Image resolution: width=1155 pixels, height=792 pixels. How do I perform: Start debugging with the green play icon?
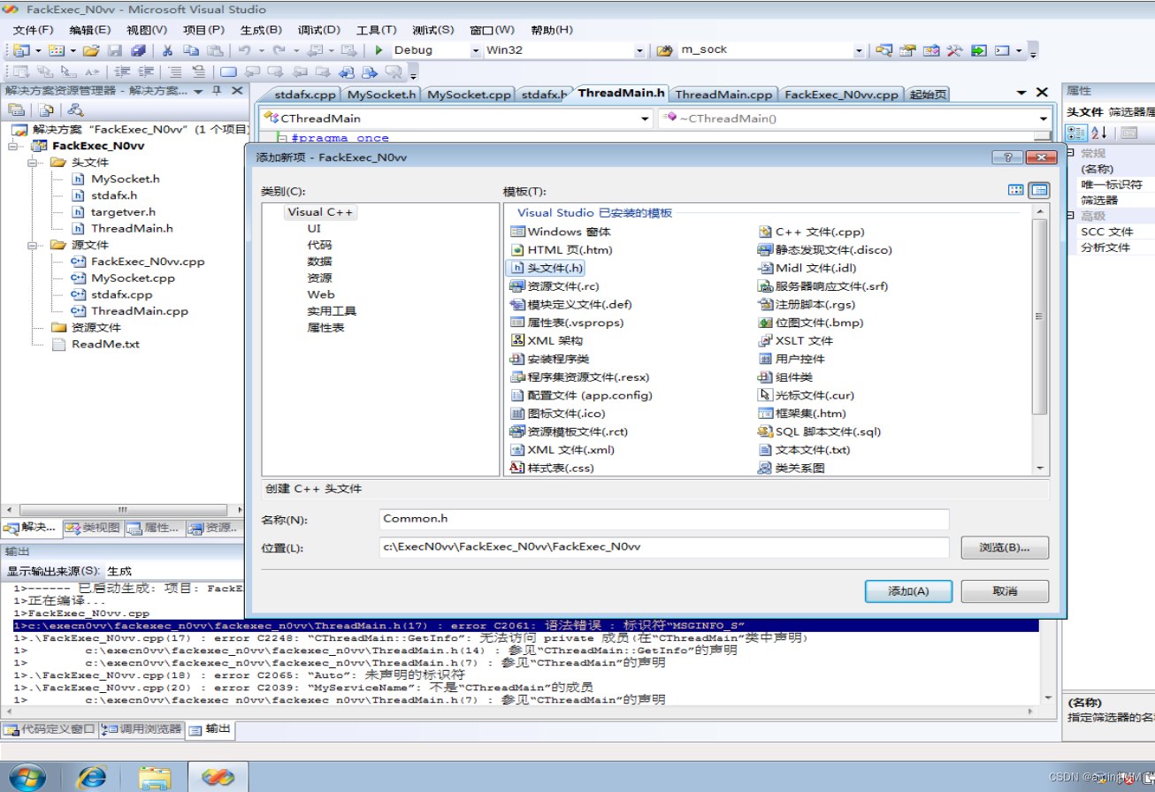(379, 50)
